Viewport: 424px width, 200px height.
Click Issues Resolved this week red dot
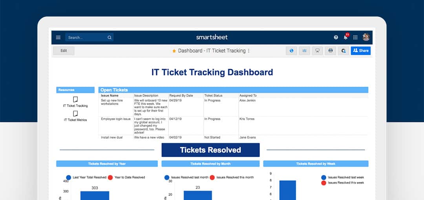coord(323,183)
